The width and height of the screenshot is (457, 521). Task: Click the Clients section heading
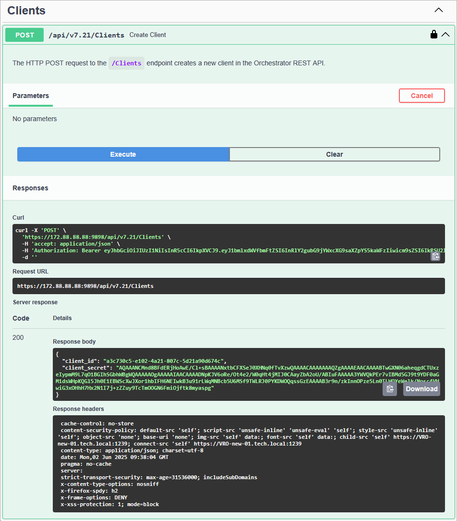coord(26,11)
